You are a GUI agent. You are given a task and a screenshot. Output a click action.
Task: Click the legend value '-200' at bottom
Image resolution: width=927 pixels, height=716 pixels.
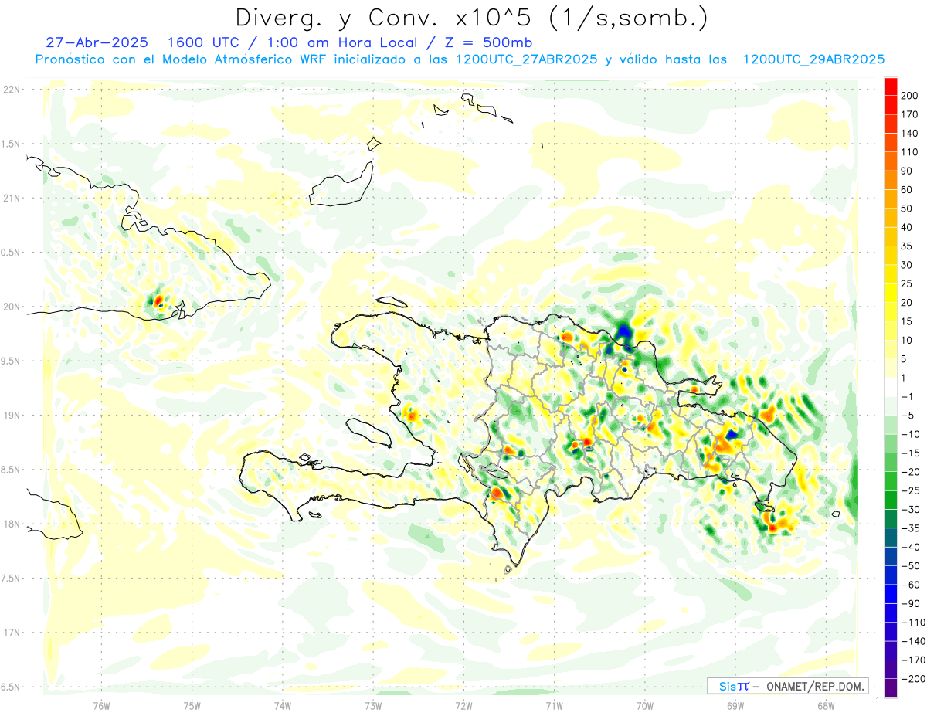click(x=913, y=680)
